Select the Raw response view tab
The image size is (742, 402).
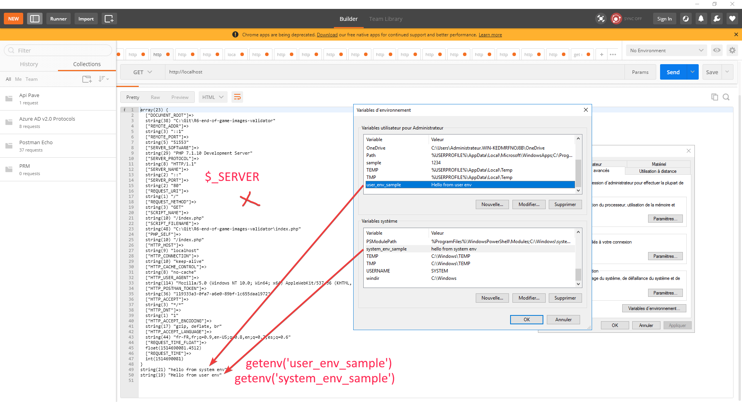[x=155, y=97]
